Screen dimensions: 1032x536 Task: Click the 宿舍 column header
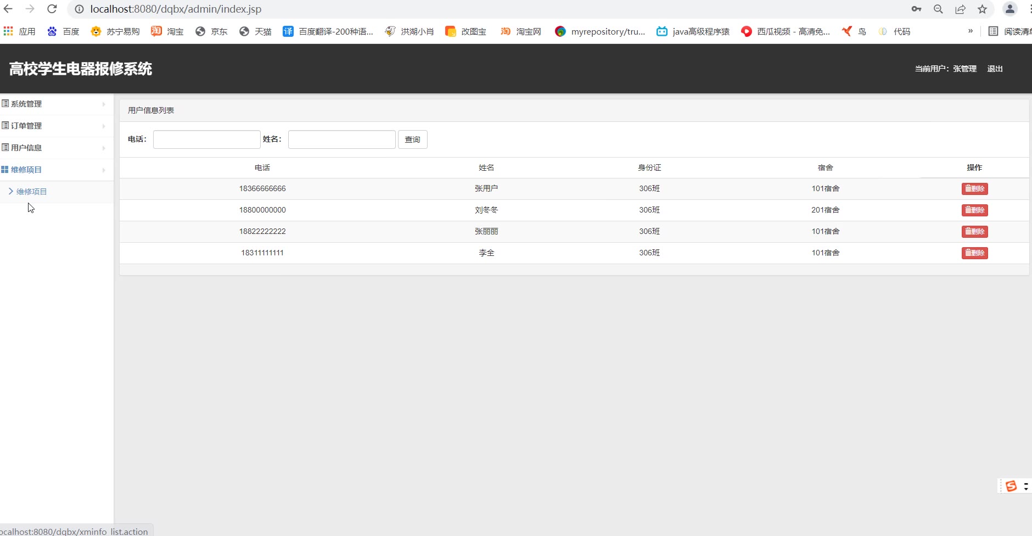tap(826, 168)
